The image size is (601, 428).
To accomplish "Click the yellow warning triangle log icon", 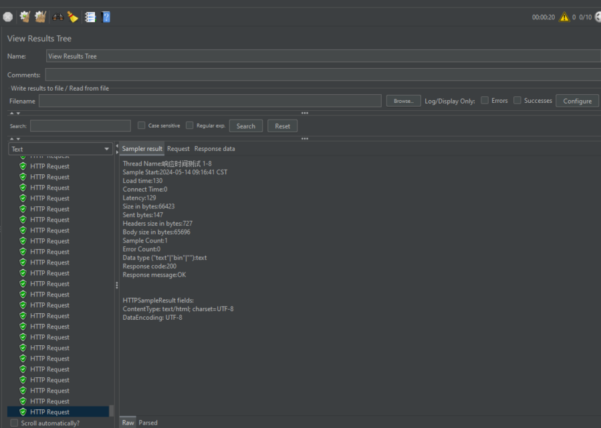I will click(564, 17).
